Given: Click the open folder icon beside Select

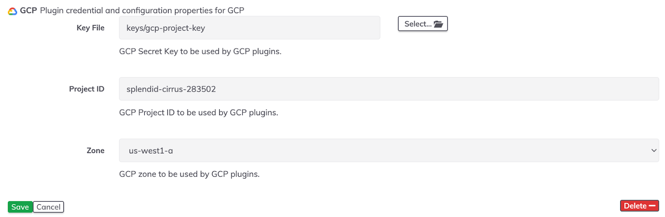Looking at the screenshot, I should [438, 24].
